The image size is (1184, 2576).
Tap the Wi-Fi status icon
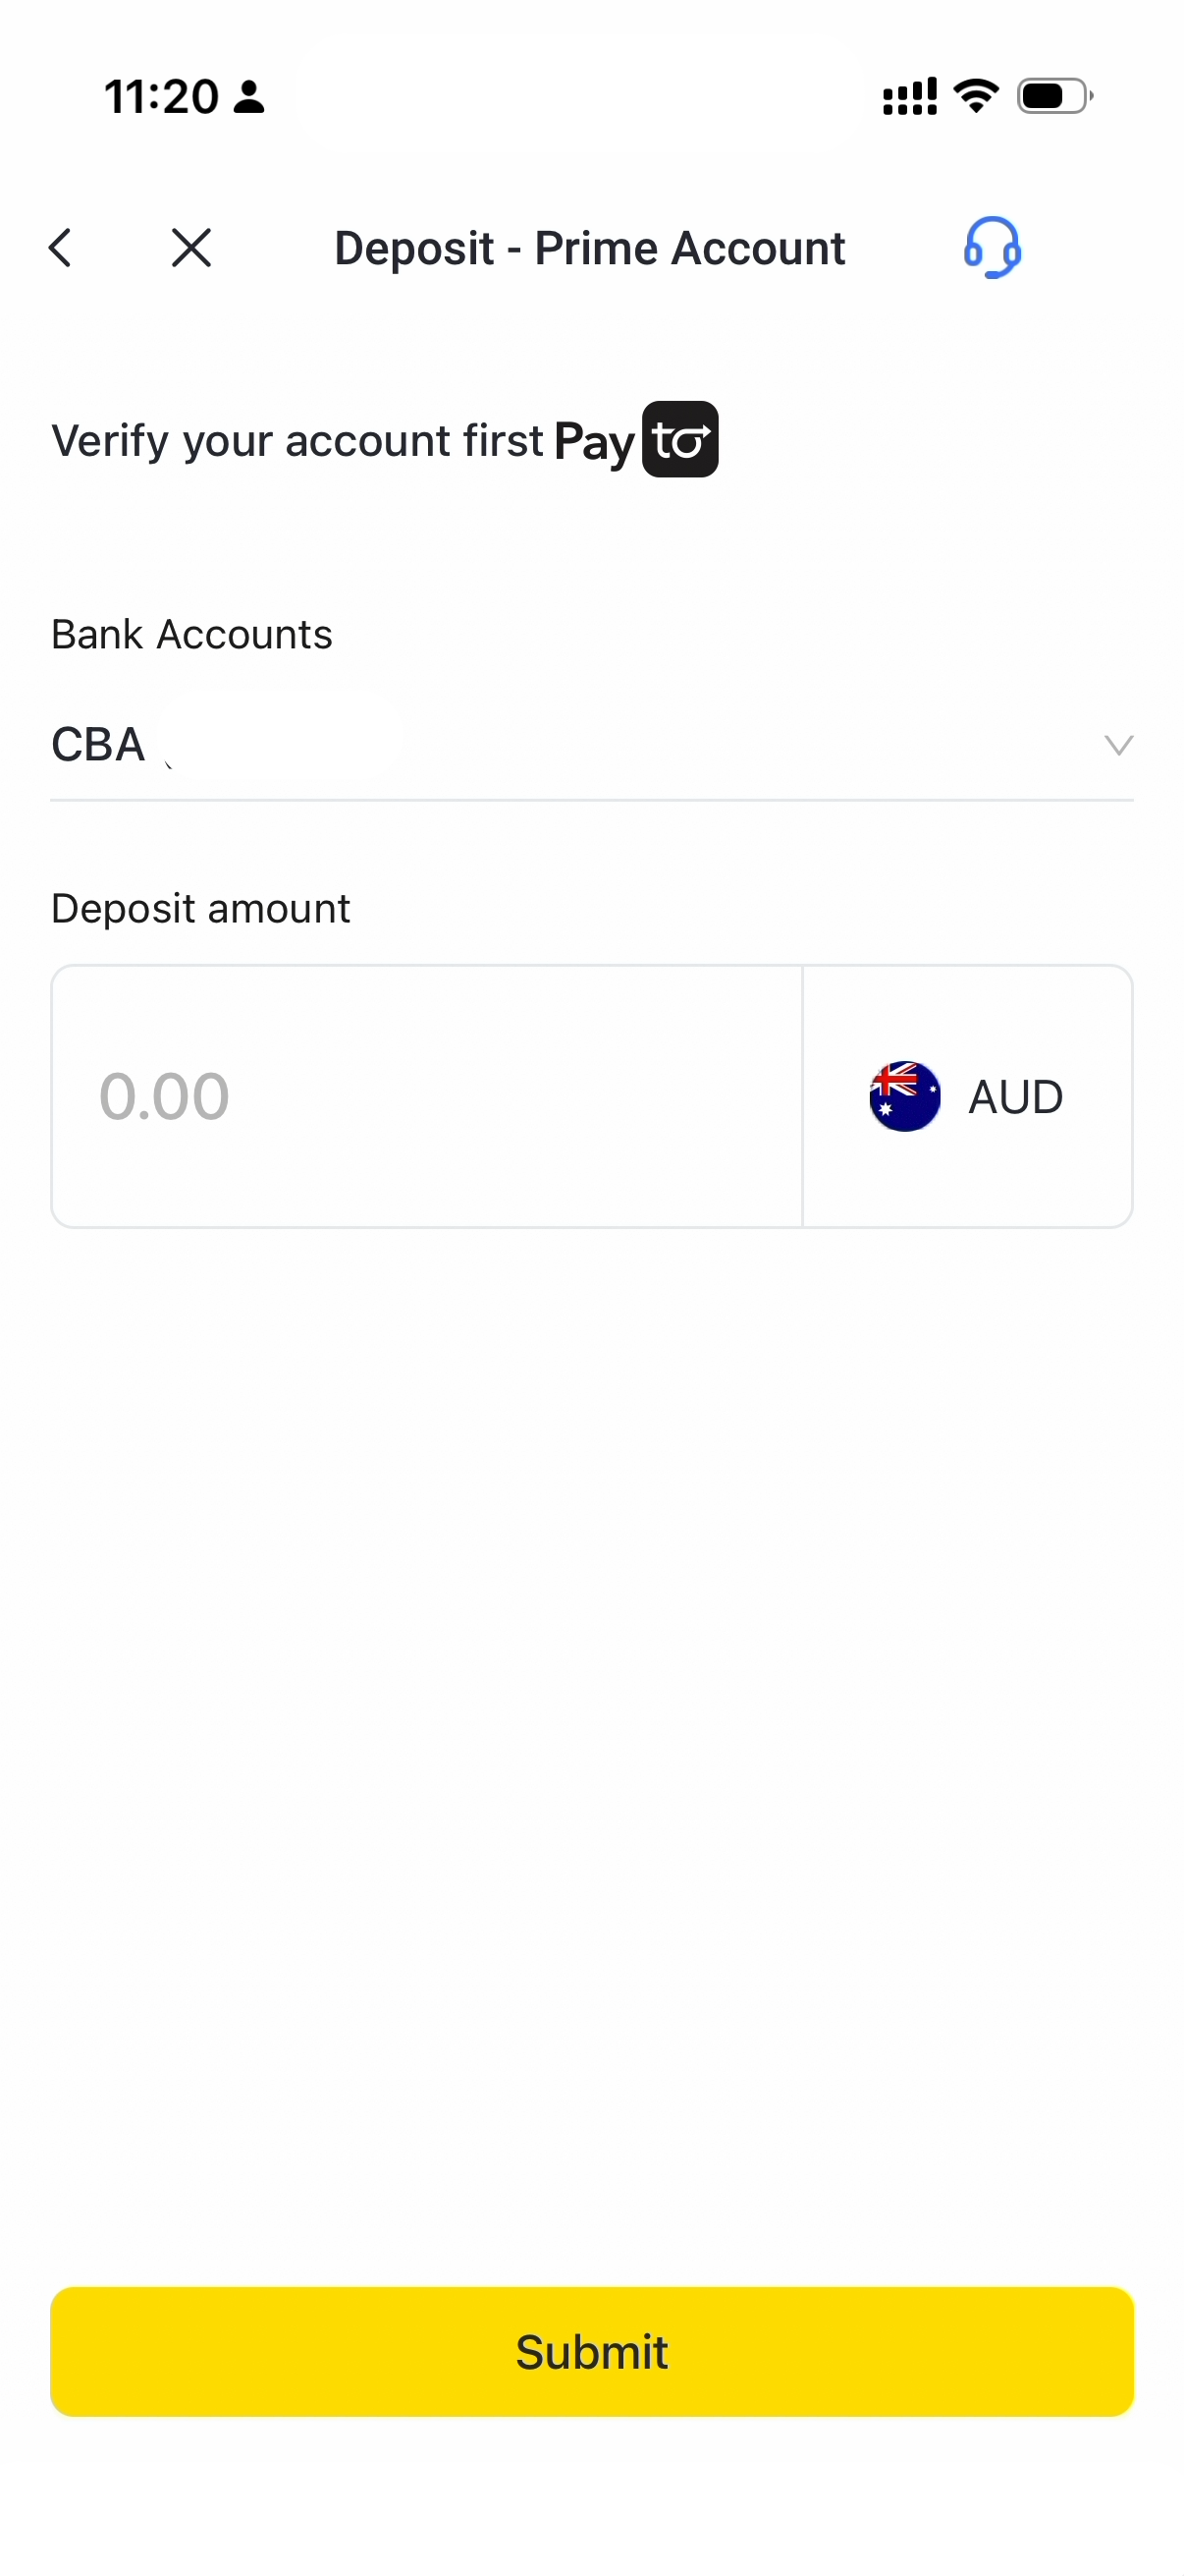(x=975, y=96)
